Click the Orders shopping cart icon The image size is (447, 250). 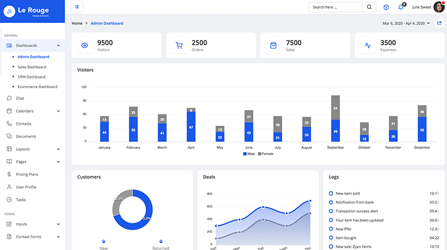click(x=179, y=45)
